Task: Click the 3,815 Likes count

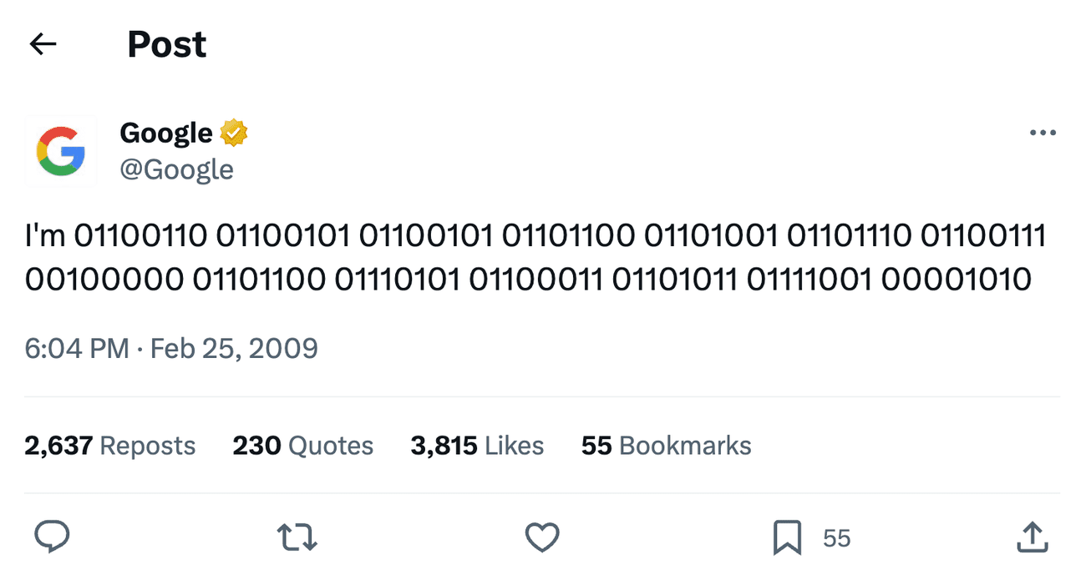Action: pyautogui.click(x=477, y=446)
